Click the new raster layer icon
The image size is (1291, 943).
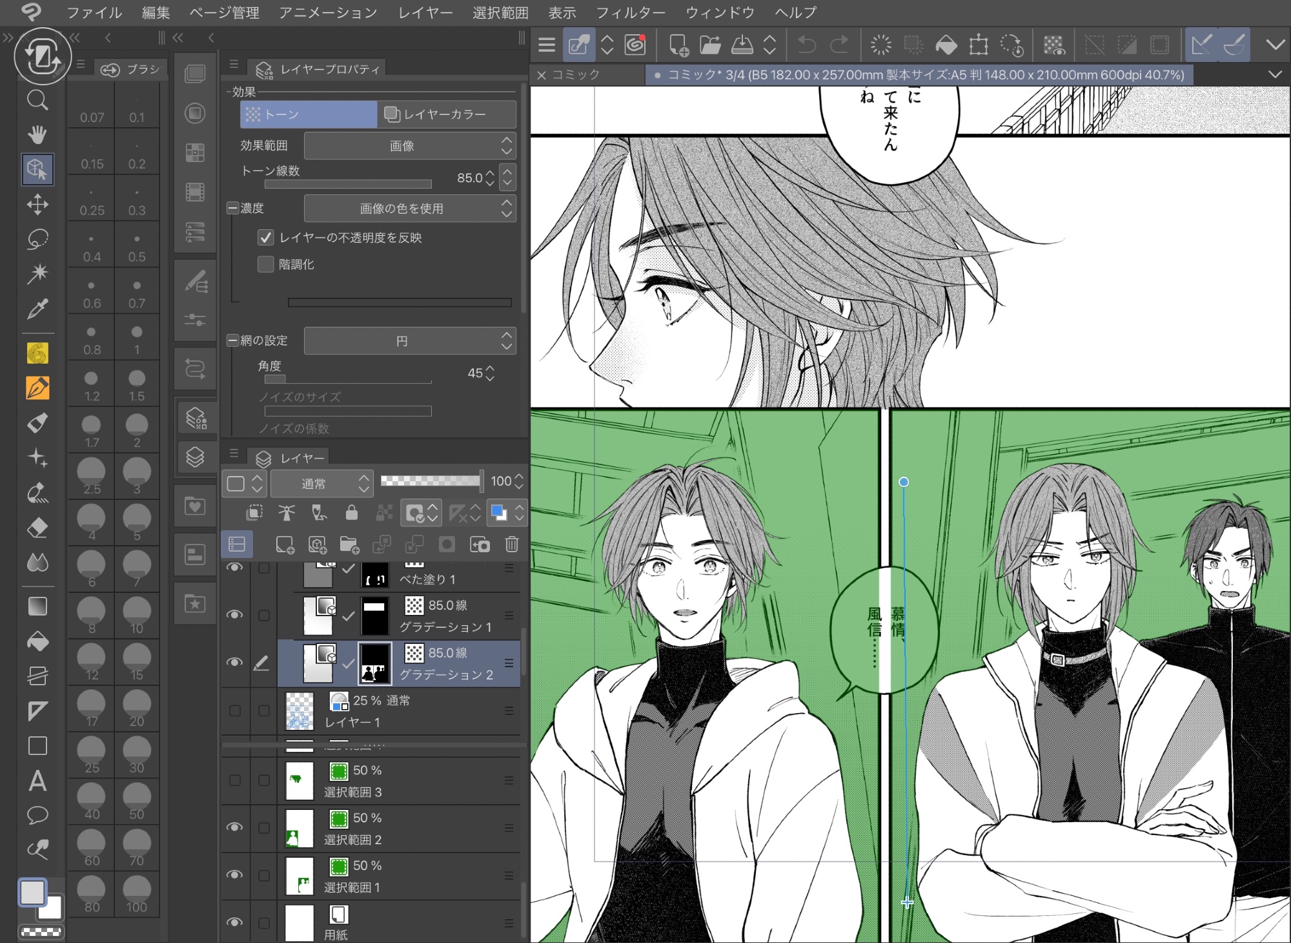[x=285, y=544]
